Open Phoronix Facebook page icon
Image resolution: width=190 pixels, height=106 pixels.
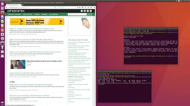82,11
